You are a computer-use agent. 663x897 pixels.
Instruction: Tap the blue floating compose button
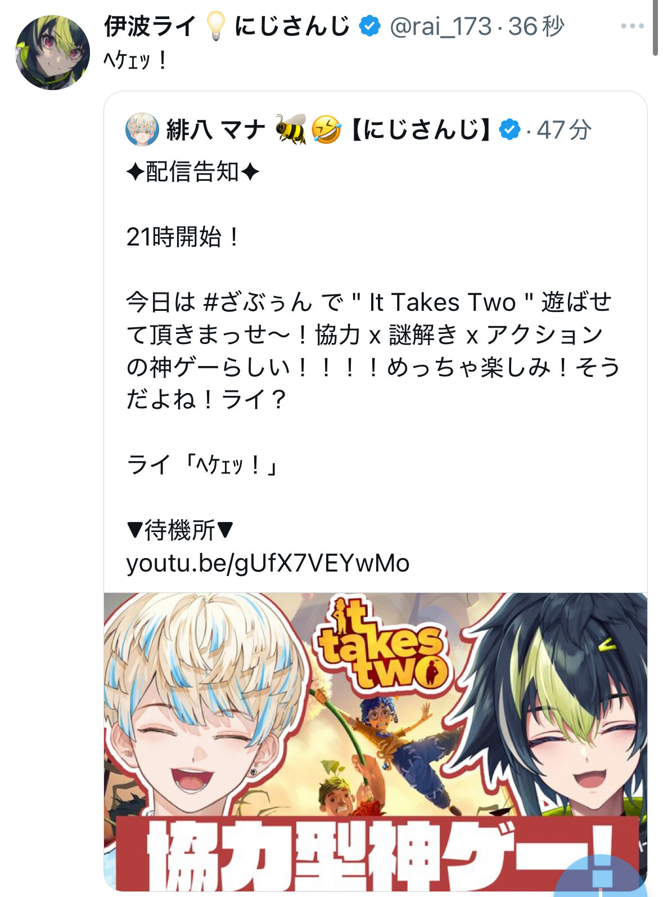coord(602,876)
